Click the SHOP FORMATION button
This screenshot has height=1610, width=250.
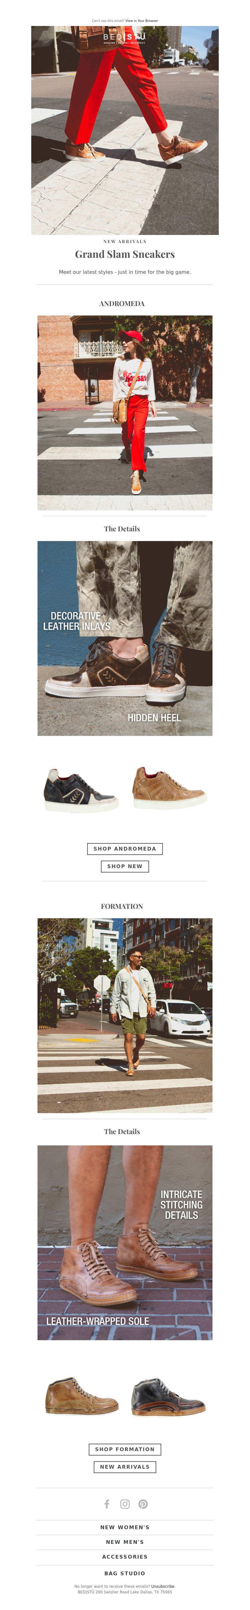[125, 1448]
